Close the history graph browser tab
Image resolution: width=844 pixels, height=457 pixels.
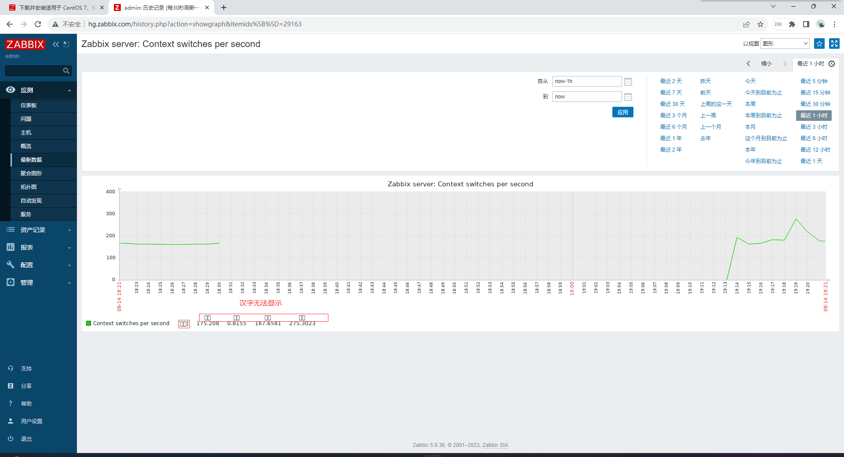(207, 7)
